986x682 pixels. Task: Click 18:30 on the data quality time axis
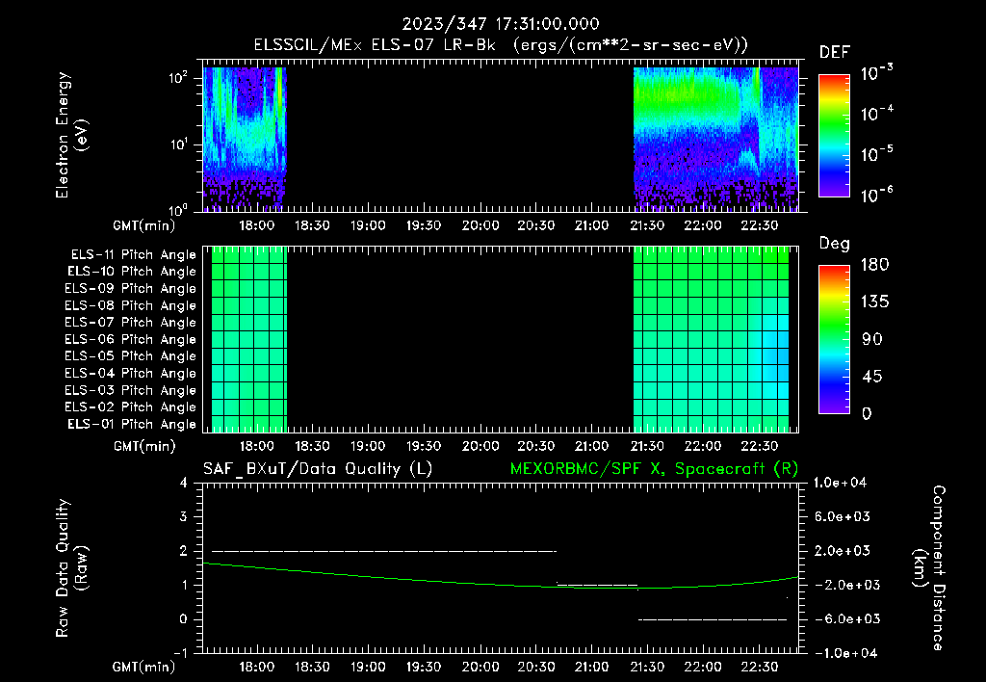[x=313, y=667]
